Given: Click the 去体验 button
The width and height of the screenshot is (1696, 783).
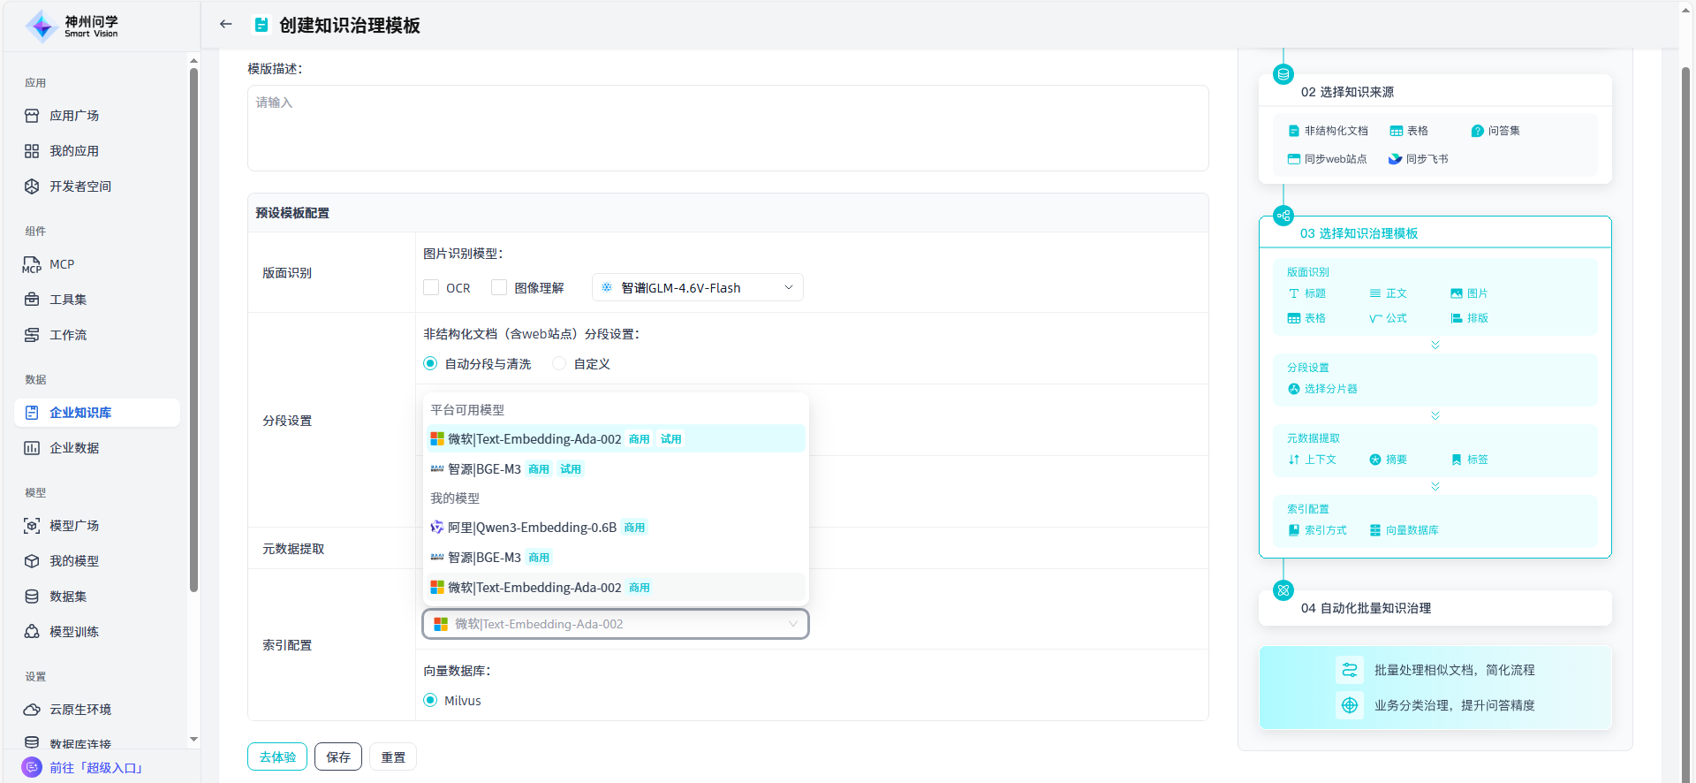Looking at the screenshot, I should (277, 756).
